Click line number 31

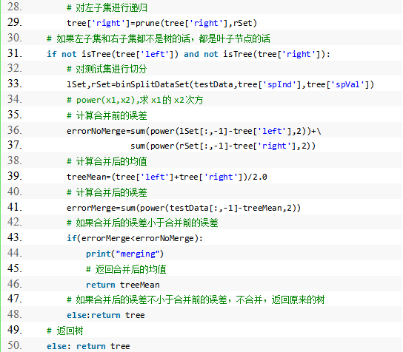pyautogui.click(x=15, y=53)
